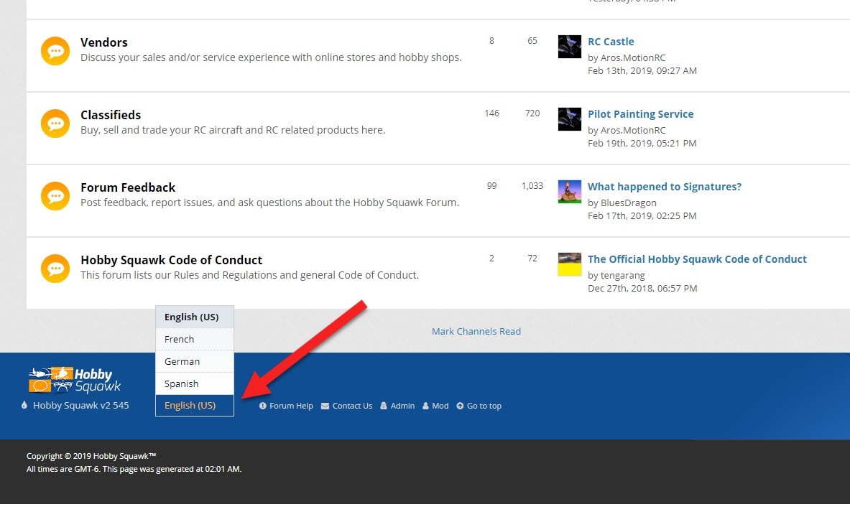Open the Pilot Painting Service post
Screen dimensions: 850x507
(641, 114)
